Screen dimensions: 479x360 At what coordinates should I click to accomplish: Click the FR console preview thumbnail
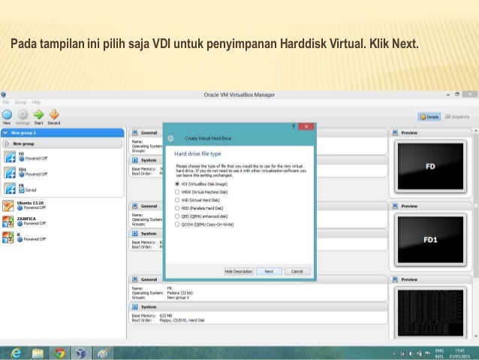(x=430, y=313)
